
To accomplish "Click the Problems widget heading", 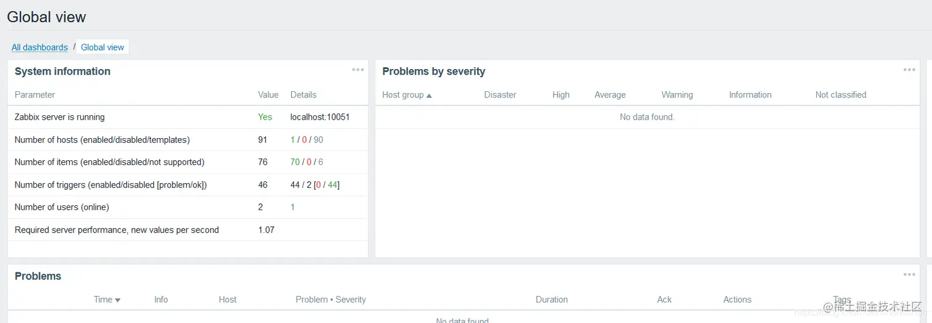I will click(38, 276).
